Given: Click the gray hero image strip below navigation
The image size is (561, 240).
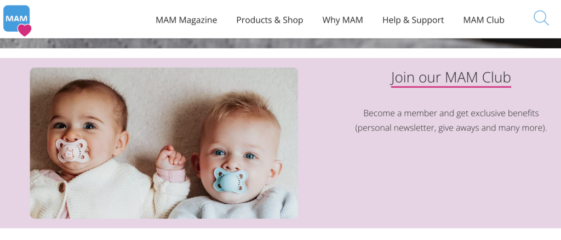Looking at the screenshot, I should click(280, 43).
